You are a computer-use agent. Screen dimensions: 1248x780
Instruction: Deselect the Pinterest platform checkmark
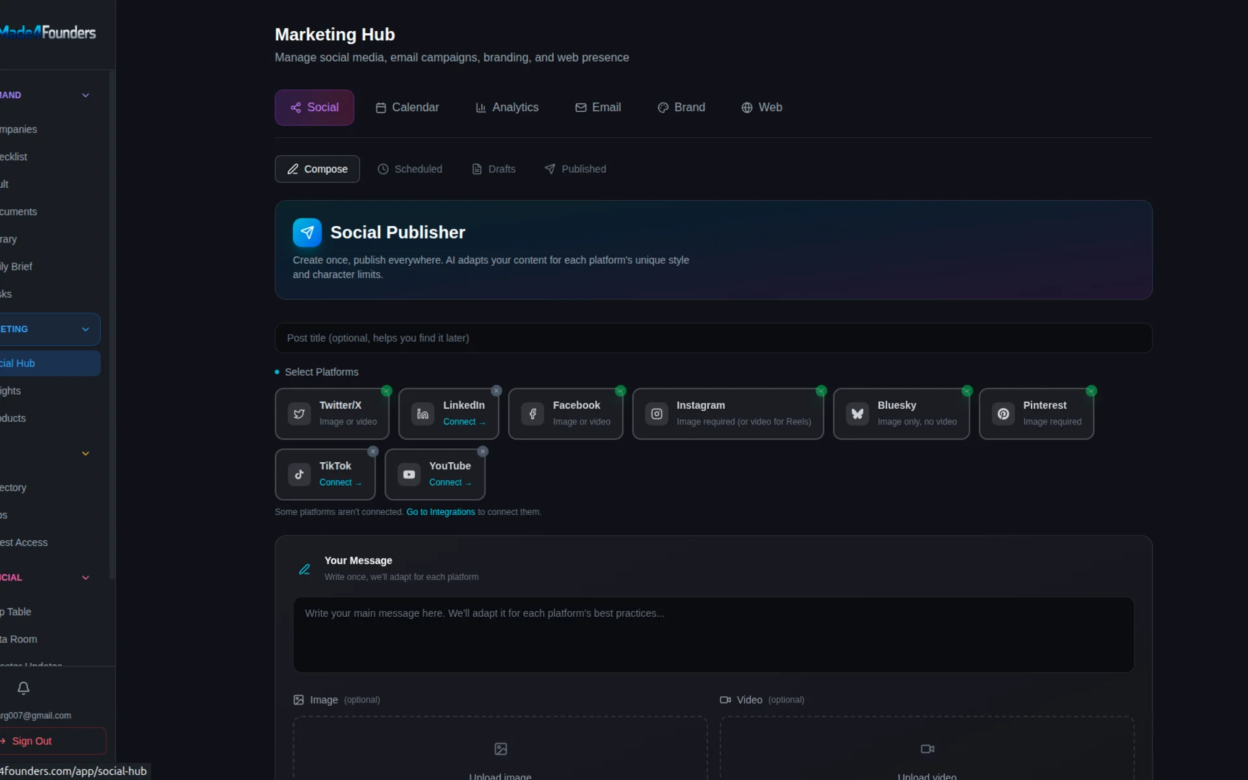[1091, 391]
